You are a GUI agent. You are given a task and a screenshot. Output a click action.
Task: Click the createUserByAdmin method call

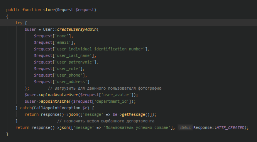coord(77,29)
